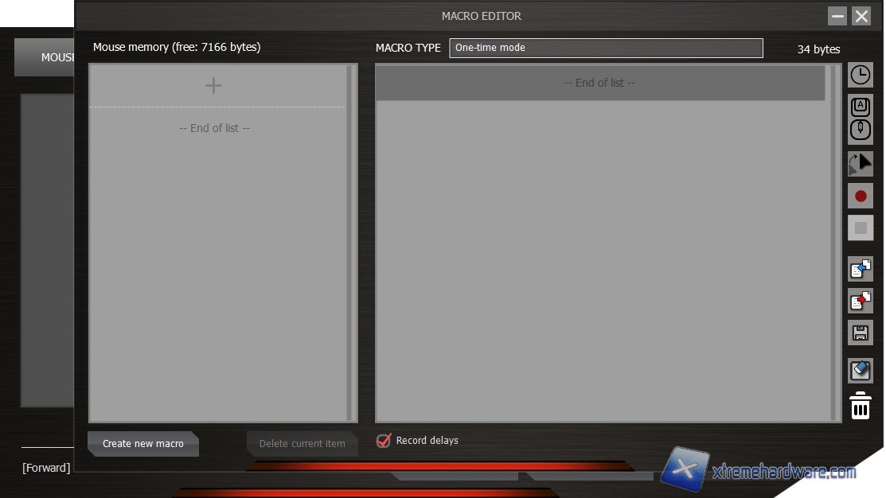Toggle the Record delays checkbox
Viewport: 886px width, 498px height.
(384, 440)
